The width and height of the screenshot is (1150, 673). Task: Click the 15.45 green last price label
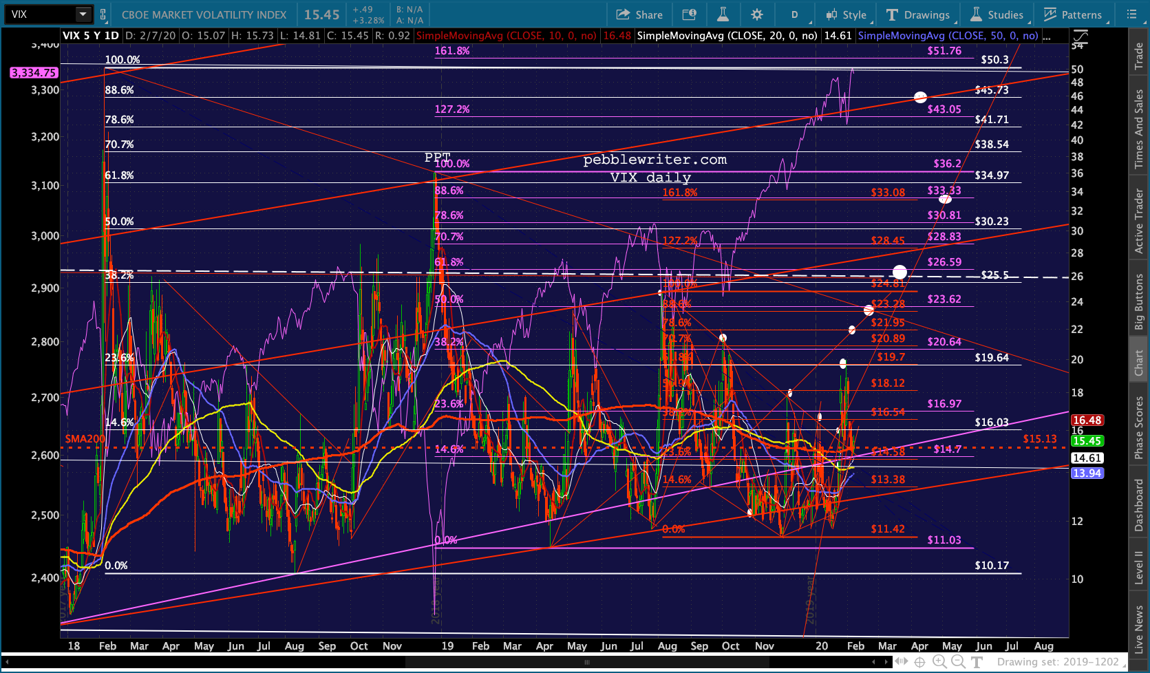(1087, 441)
